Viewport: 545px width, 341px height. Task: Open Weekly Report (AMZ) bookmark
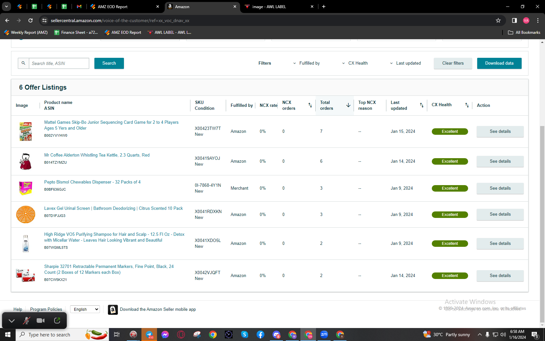(26, 32)
